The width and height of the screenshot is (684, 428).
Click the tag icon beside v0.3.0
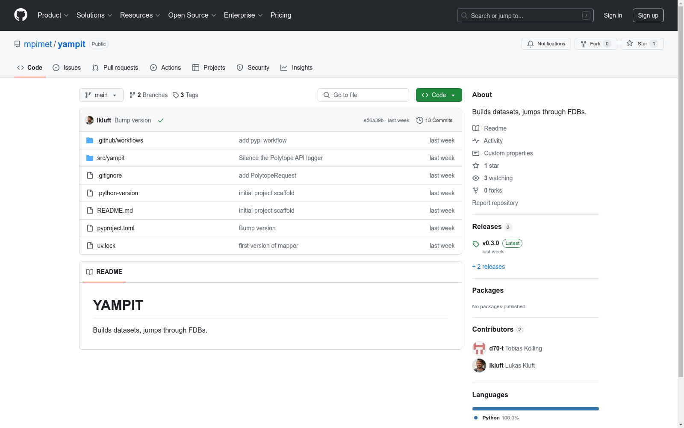click(476, 244)
